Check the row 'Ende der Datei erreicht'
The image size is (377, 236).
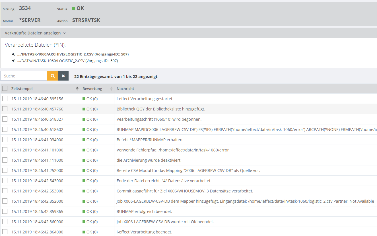click(x=5, y=180)
